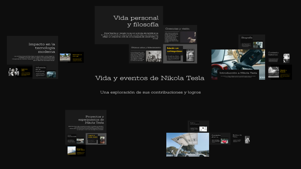301x169 pixels.
Task: Open the 'Últimos años y fallecimiento' slide
Action: pos(146,54)
